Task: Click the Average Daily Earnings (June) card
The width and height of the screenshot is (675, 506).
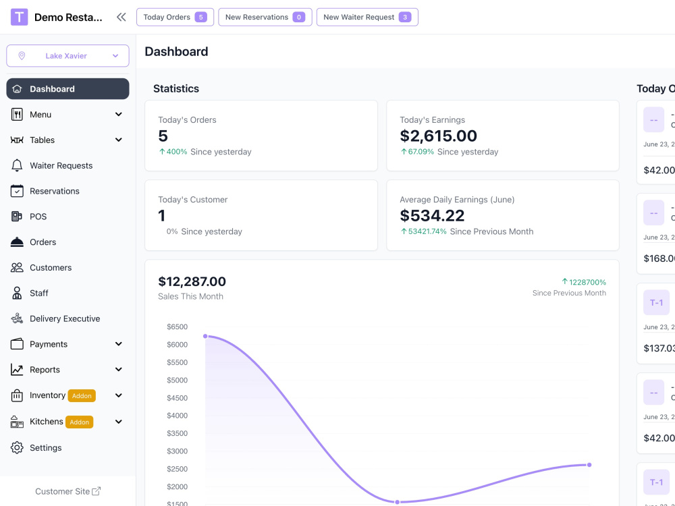Action: (503, 215)
